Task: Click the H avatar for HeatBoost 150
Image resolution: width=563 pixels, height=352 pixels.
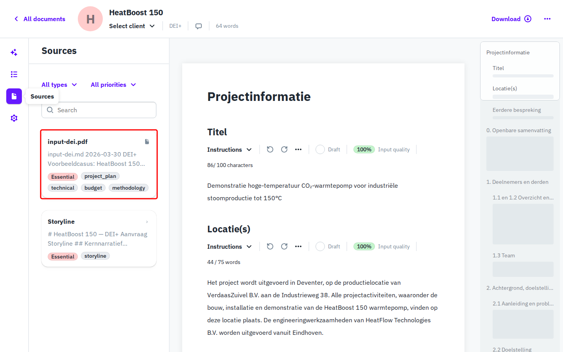Action: point(90,19)
